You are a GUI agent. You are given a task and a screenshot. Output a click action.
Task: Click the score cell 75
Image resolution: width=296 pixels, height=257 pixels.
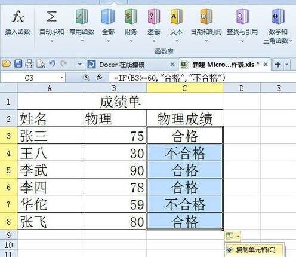tap(115, 136)
